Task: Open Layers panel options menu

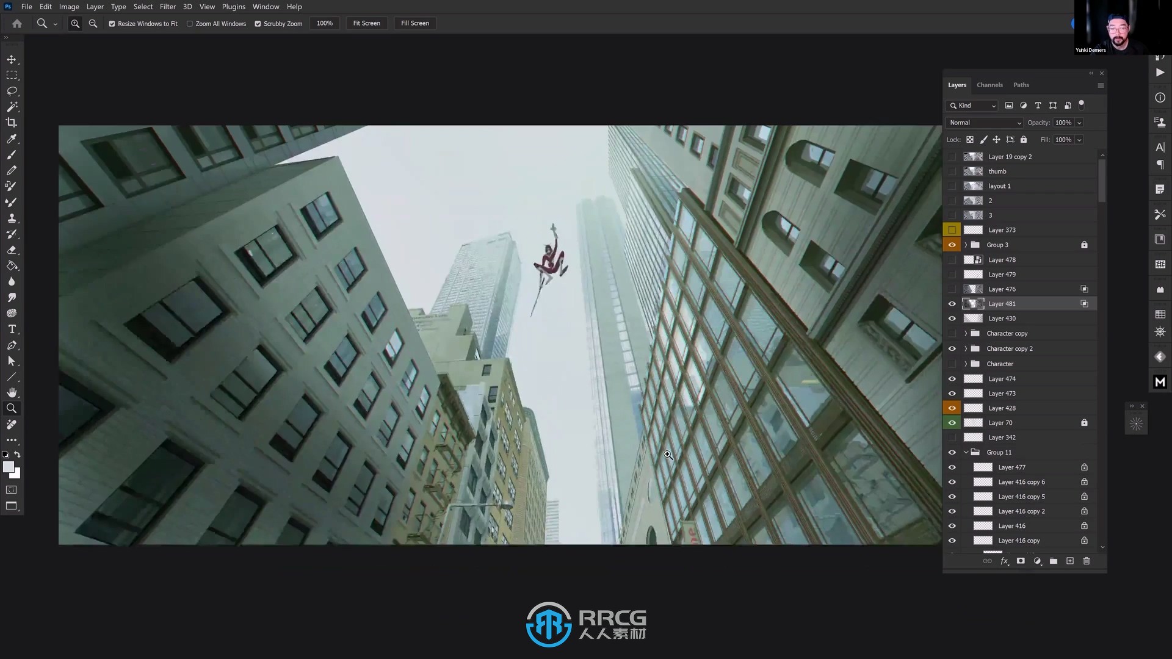Action: [x=1101, y=85]
